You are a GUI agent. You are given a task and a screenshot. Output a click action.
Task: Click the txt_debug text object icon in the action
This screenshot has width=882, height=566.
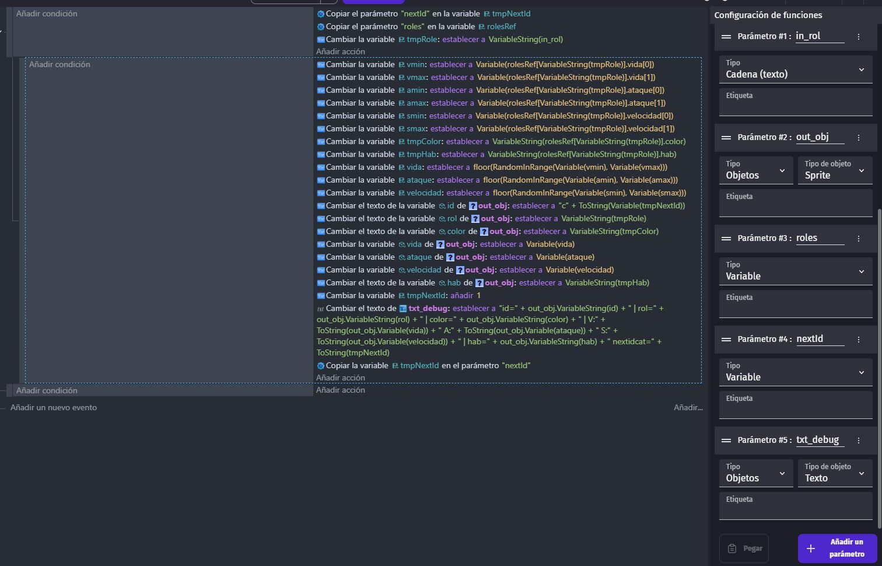402,309
